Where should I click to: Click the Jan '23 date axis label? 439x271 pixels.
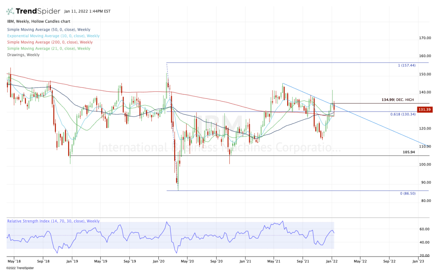pyautogui.click(x=419, y=261)
